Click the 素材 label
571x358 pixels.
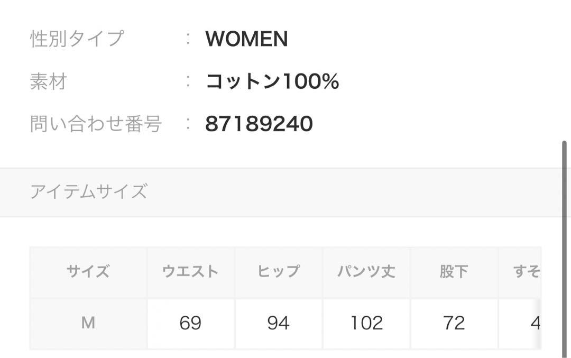[x=49, y=81]
